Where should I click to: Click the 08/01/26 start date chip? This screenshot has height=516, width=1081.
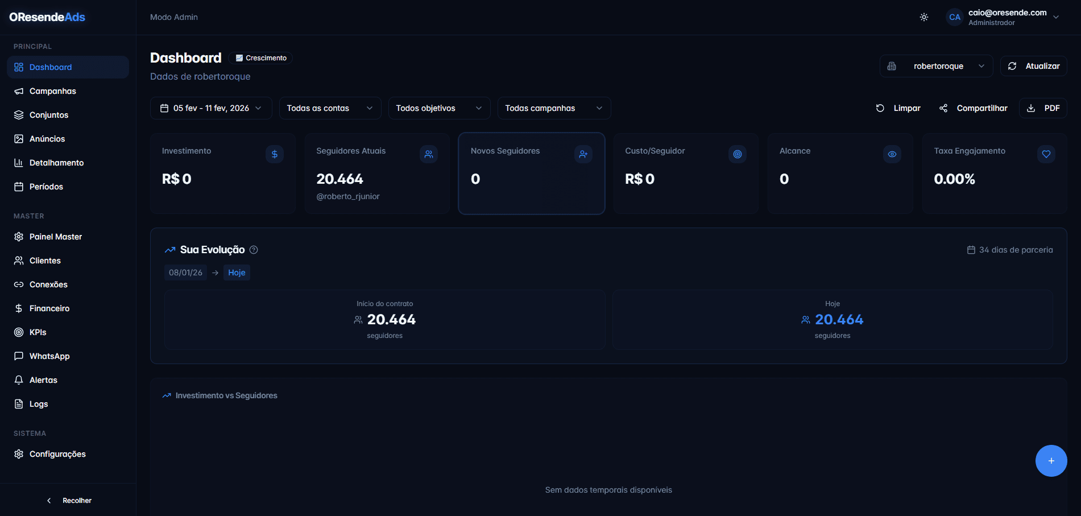click(185, 273)
